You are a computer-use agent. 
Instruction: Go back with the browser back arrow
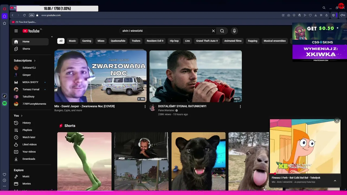(12, 15)
